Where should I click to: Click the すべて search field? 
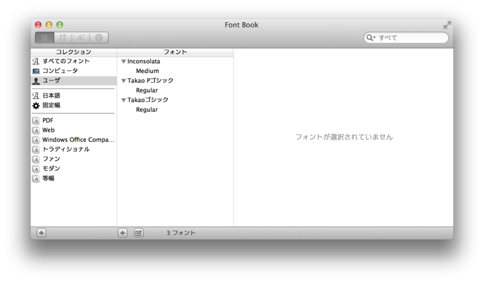pyautogui.click(x=406, y=37)
